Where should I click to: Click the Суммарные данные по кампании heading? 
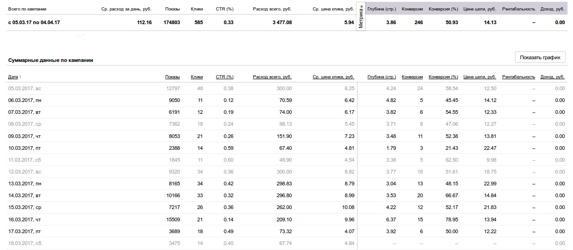click(x=51, y=60)
